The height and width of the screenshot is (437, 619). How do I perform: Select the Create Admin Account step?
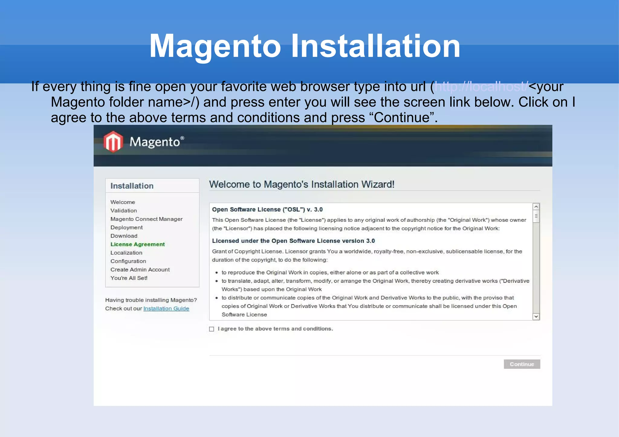pos(140,270)
